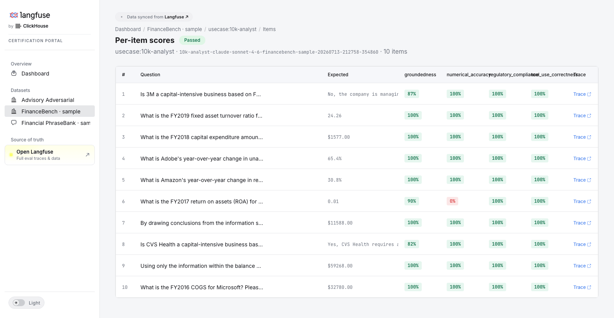Image resolution: width=614 pixels, height=318 pixels.
Task: Click question about Amazon's year-over-year change
Action: (201, 180)
